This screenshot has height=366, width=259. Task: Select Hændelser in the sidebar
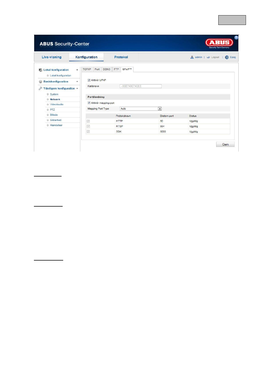56,125
